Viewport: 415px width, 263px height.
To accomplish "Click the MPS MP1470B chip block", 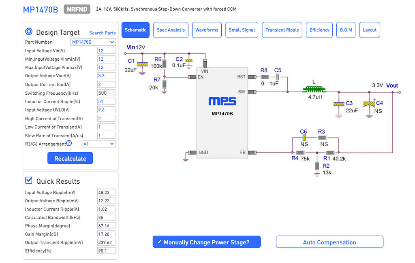I will (222, 112).
